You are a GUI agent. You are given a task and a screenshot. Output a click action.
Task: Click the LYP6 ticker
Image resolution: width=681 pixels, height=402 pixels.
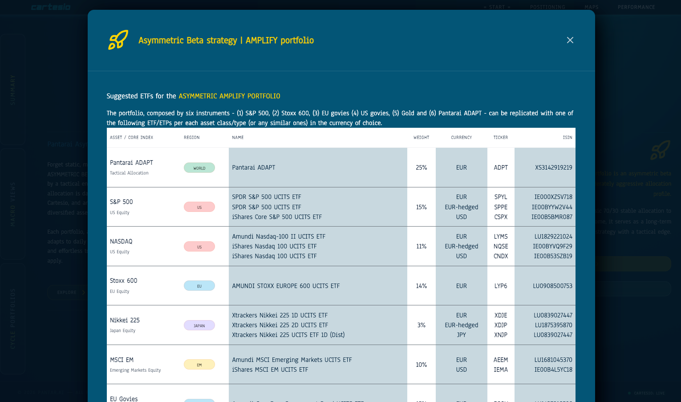[x=501, y=286]
